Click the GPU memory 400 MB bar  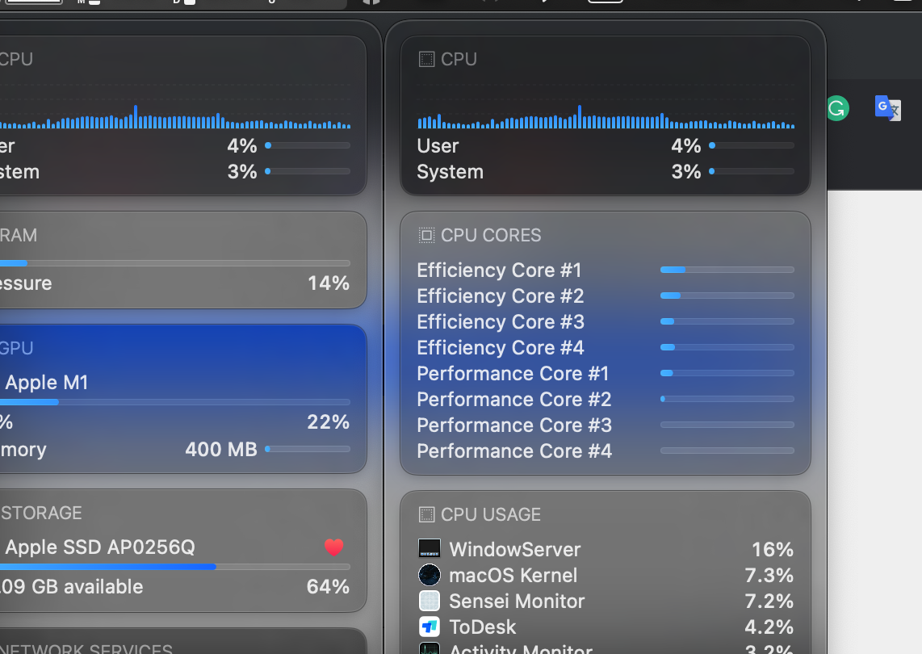point(308,449)
